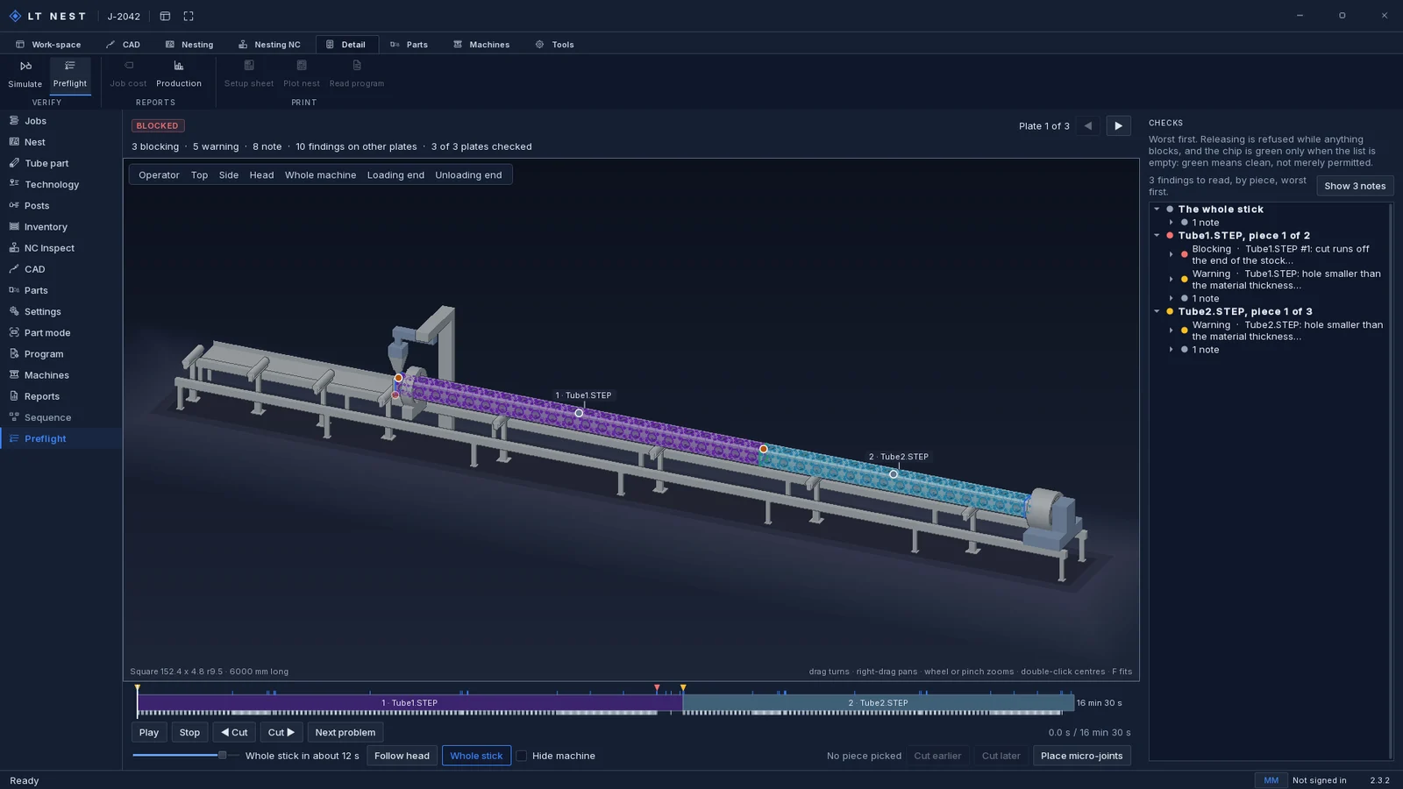The image size is (1403, 789).
Task: Click the Next problem button
Action: pos(345,732)
